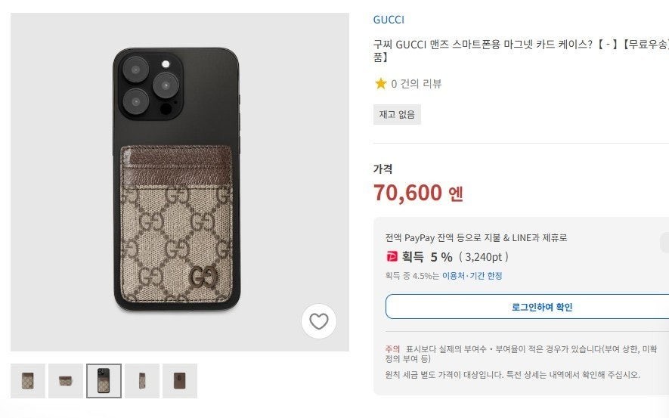Viewport: 669px width, 418px height.
Task: View the fourth thumbnail, side angle view
Action: [142, 381]
